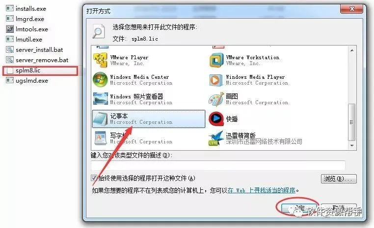The width and height of the screenshot is (374, 228).
Task: Click the scroll down arrow of program list
Action: [352, 145]
